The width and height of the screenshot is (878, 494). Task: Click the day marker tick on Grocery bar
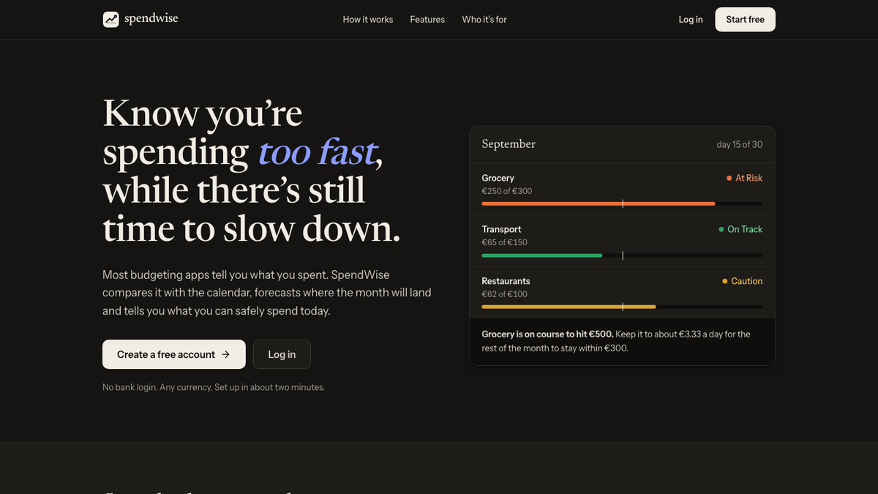(x=623, y=203)
